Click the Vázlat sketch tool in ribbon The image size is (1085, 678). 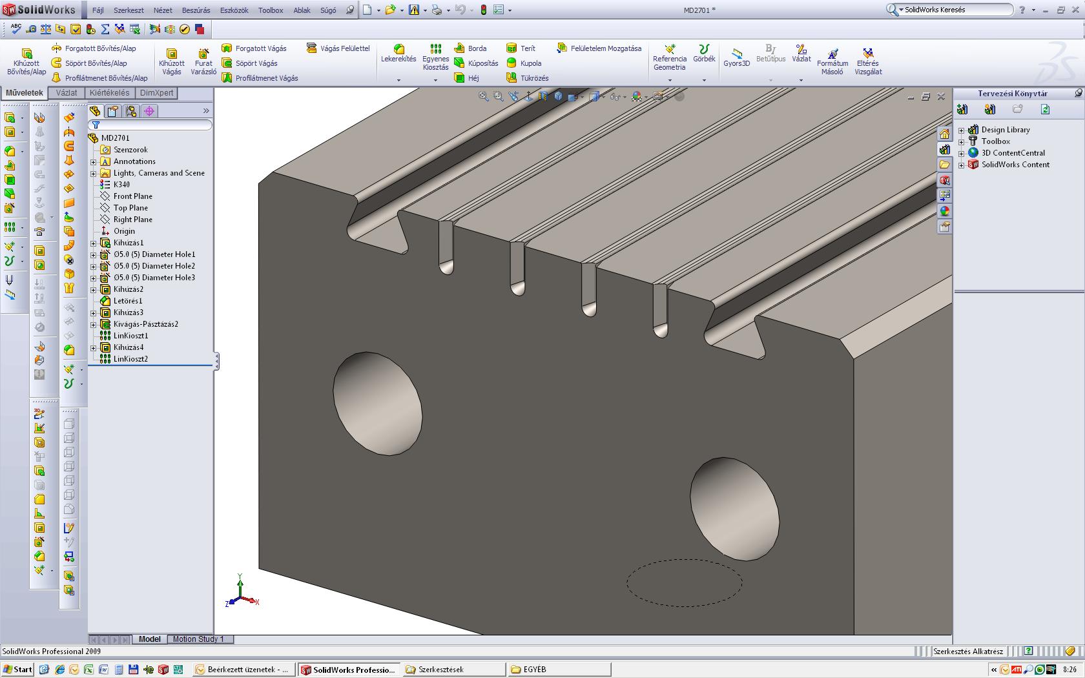click(x=801, y=54)
